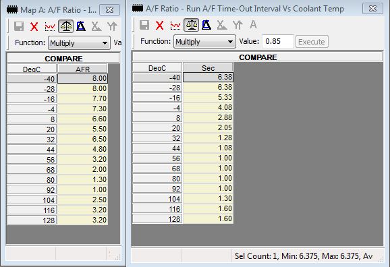Click the chip icon in Map A title bar
Image resolution: width=390 pixels, height=267 pixels.
11,10
